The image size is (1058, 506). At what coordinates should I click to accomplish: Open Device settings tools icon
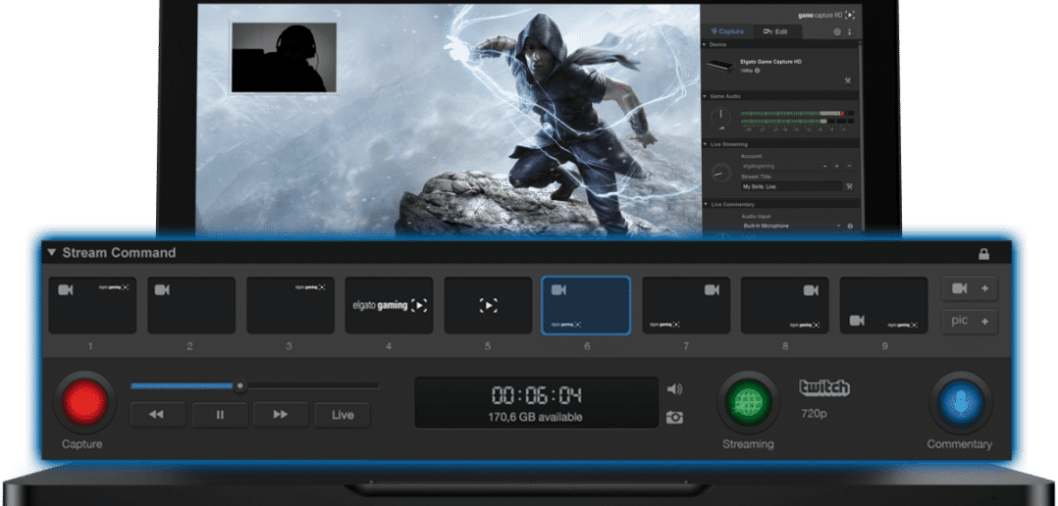[847, 79]
